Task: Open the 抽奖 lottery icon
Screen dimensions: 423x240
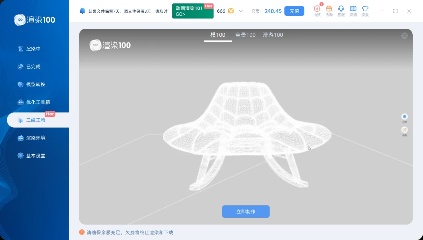Action: click(x=317, y=11)
